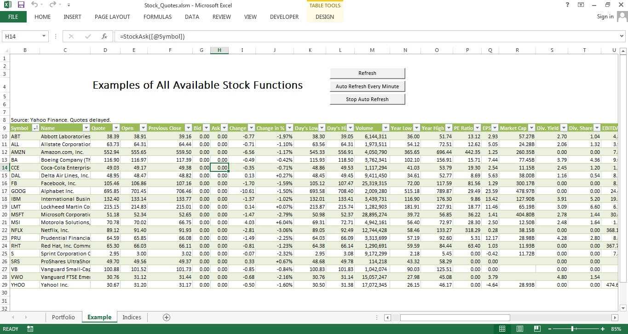Open the PAGE LAYOUT ribbon tab
Image resolution: width=628 pixels, height=334 pixels.
tap(112, 17)
